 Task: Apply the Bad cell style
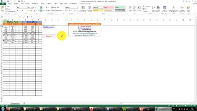point(109,7)
